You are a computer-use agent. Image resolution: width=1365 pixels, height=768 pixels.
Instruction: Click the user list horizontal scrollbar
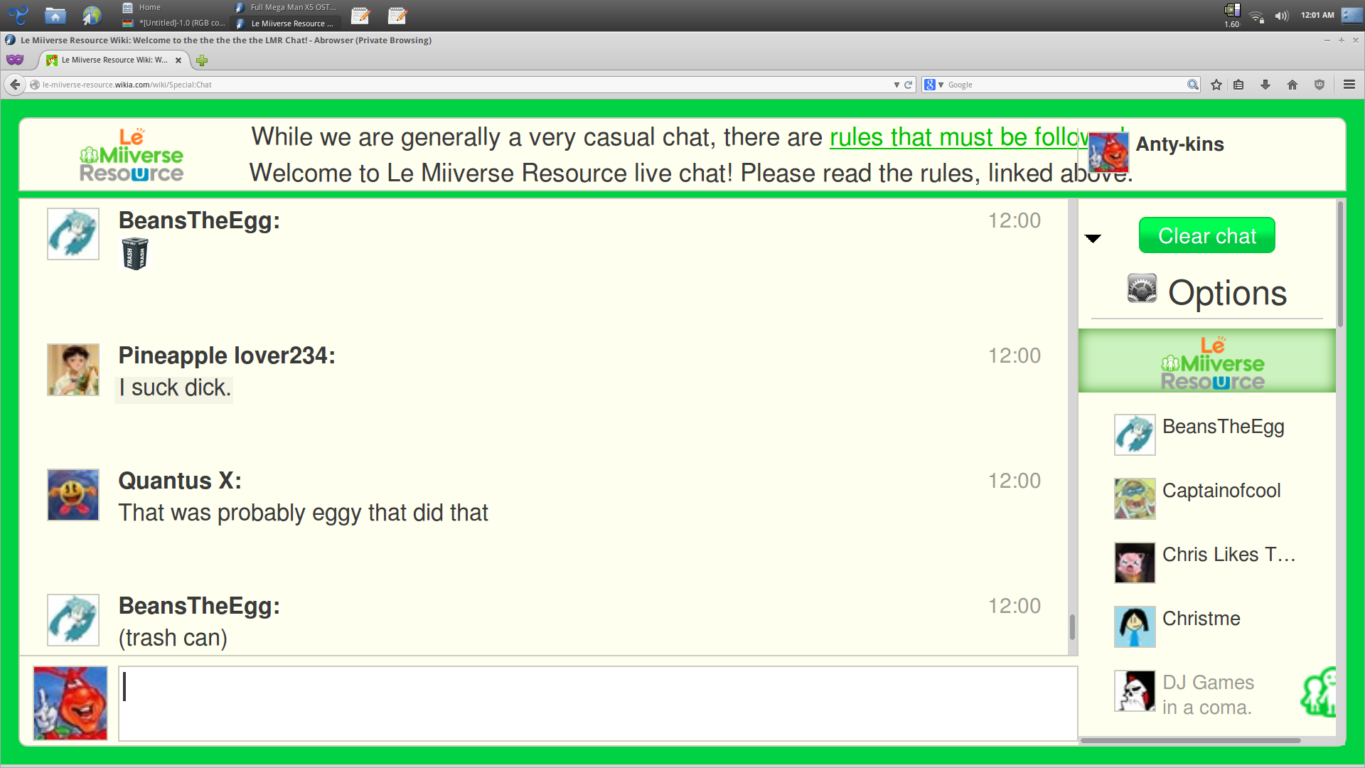(1191, 740)
